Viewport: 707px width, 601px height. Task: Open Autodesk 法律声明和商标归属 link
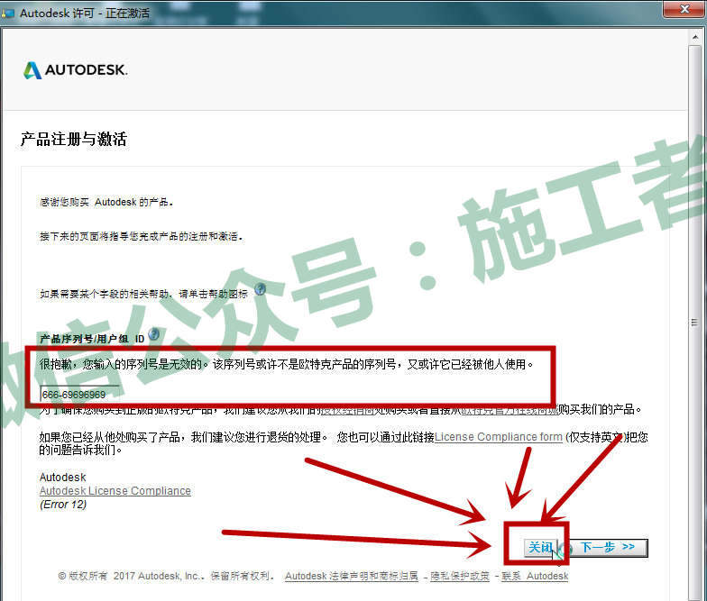352,576
